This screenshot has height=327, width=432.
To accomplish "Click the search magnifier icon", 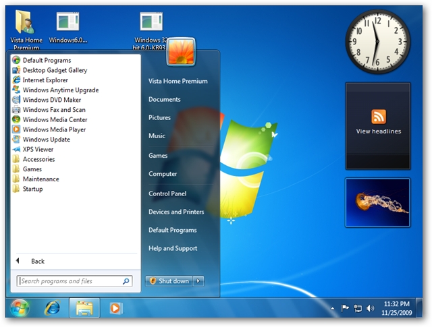I will click(126, 281).
